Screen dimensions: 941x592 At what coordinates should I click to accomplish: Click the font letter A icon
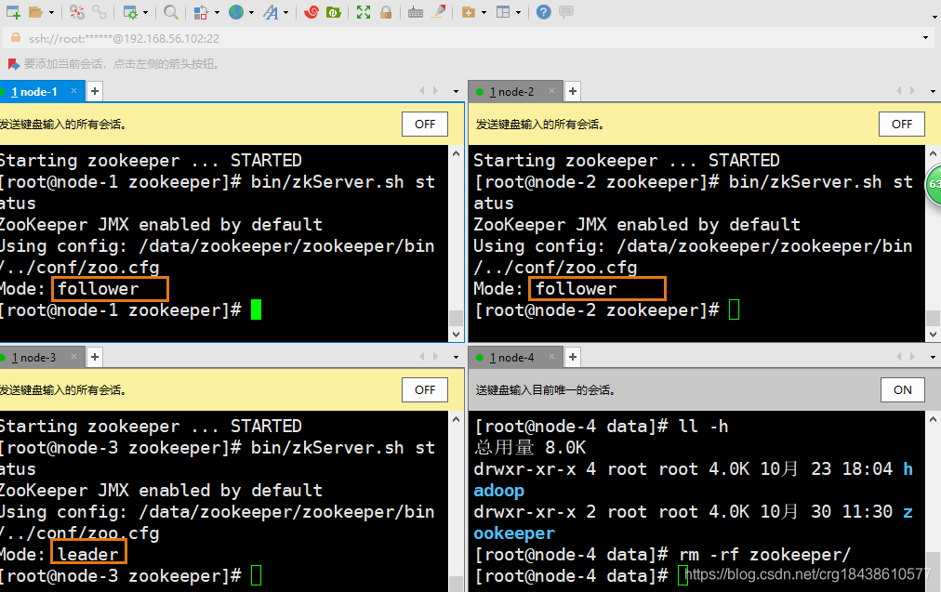point(272,12)
